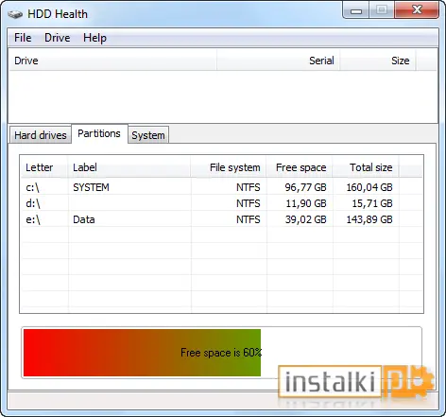The width and height of the screenshot is (446, 417).
Task: Click the NTFS cell in the d:\ row
Action: coord(249,203)
